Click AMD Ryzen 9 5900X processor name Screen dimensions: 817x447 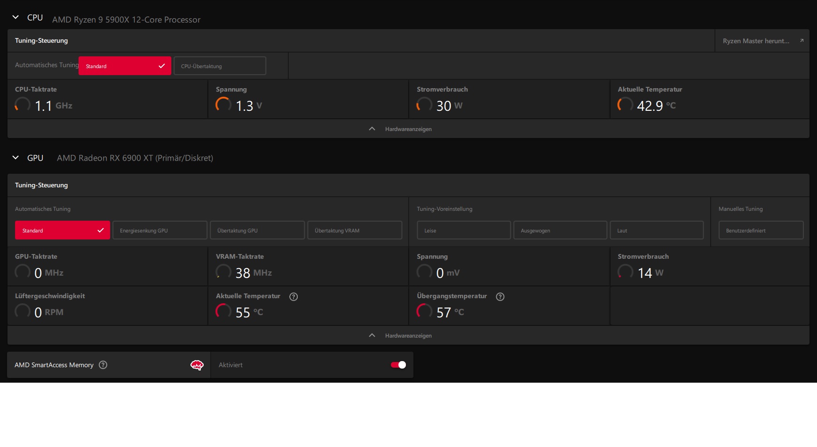tap(127, 20)
